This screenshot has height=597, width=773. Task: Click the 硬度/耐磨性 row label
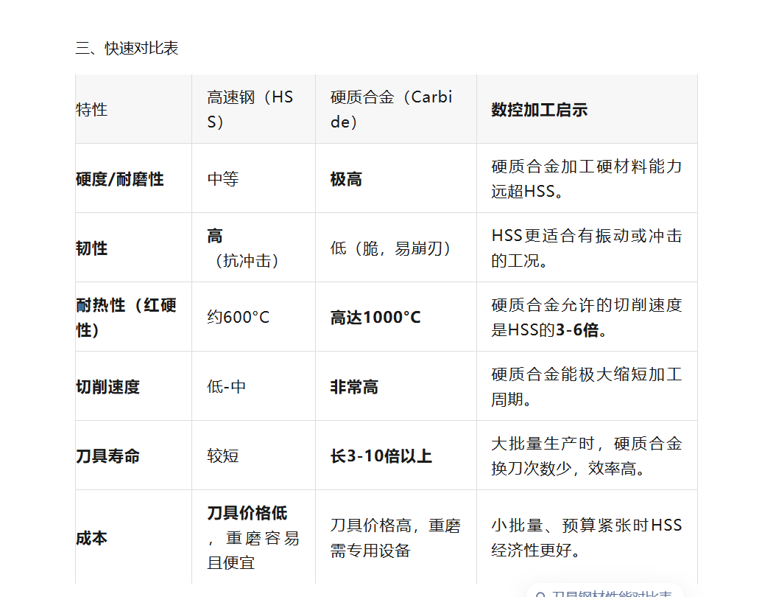pyautogui.click(x=120, y=179)
